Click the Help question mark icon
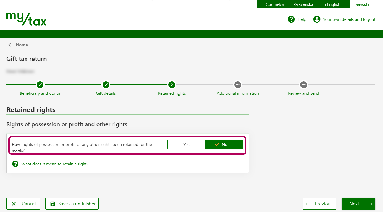The image size is (383, 212). (x=291, y=19)
